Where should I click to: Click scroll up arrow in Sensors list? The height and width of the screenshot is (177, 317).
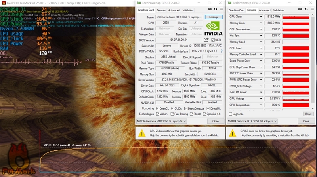point(313,15)
